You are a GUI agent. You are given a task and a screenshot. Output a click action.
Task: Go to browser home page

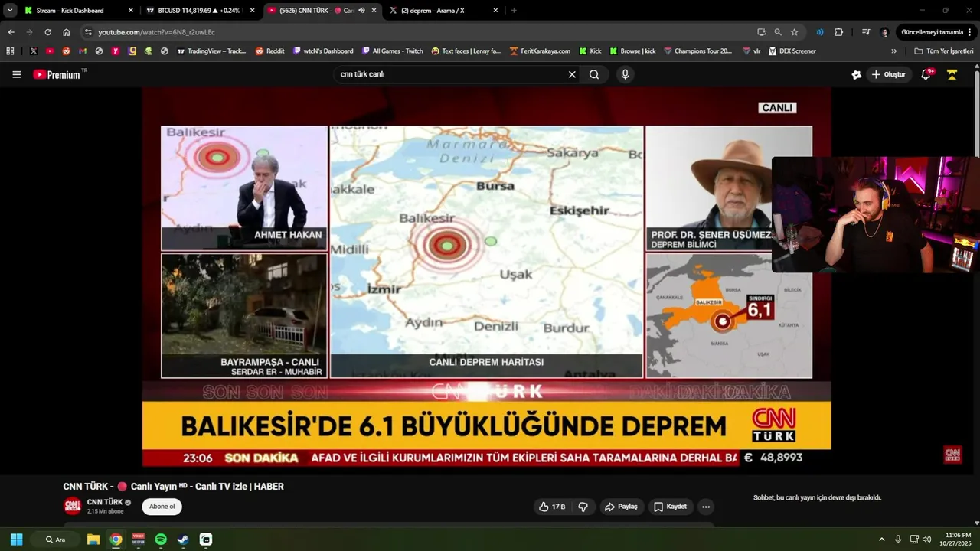(66, 32)
